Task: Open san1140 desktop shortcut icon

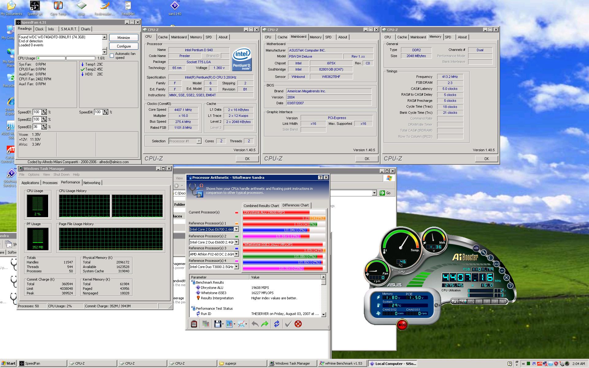Action: point(175,8)
